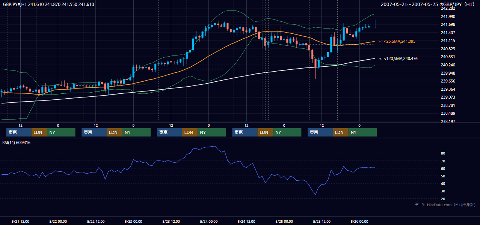Click the 5/24 12:00 date label
480x225 pixels.
pyautogui.click(x=247, y=222)
